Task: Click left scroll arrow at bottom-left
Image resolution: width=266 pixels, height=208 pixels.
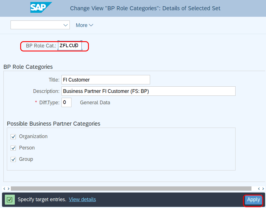Action: (4, 189)
